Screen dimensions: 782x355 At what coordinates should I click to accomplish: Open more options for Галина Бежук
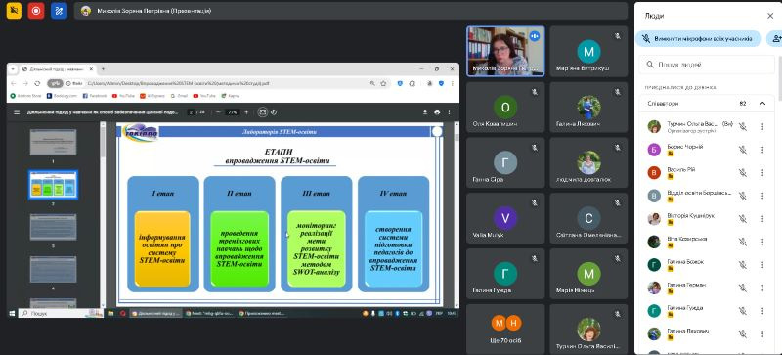(762, 265)
